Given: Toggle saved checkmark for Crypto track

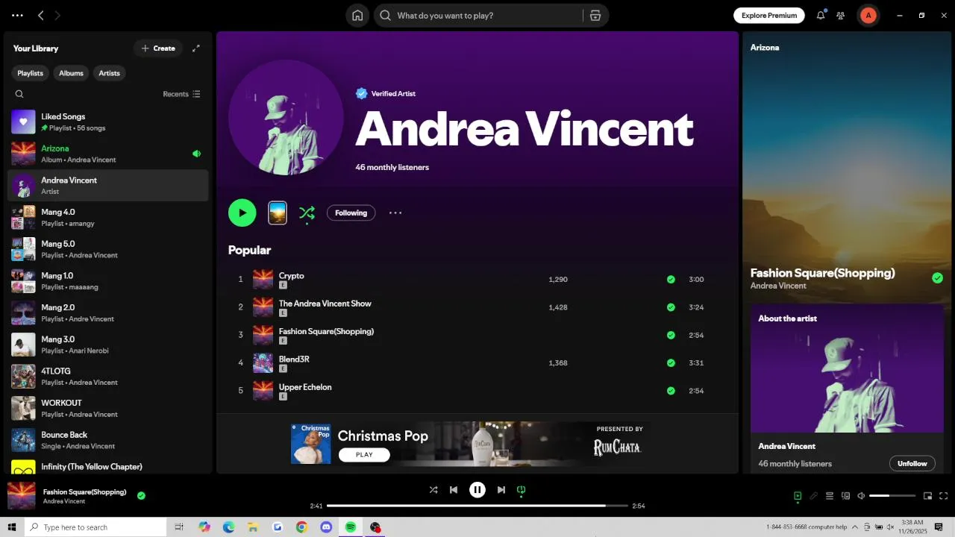Looking at the screenshot, I should tap(671, 280).
